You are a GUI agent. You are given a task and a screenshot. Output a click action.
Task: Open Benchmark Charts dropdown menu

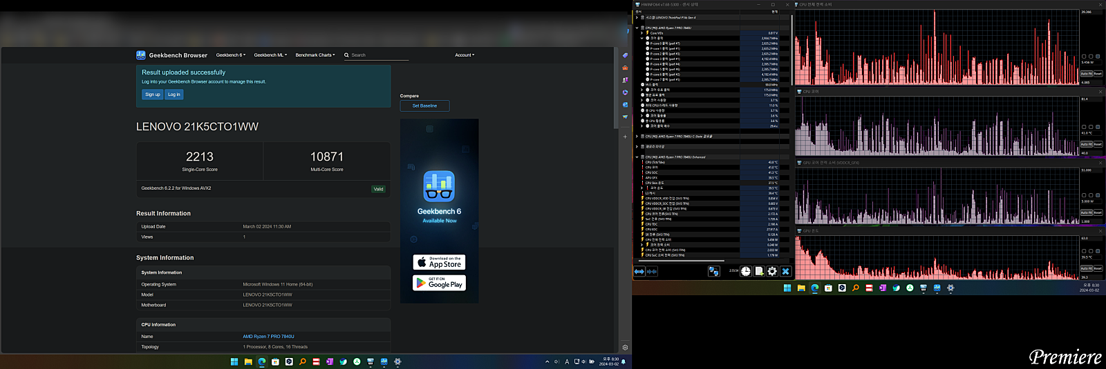pyautogui.click(x=315, y=55)
